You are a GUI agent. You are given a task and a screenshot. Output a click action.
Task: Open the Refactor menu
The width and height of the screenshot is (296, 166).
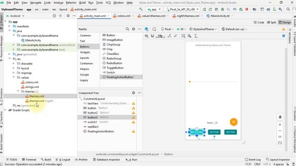(x=71, y=3)
